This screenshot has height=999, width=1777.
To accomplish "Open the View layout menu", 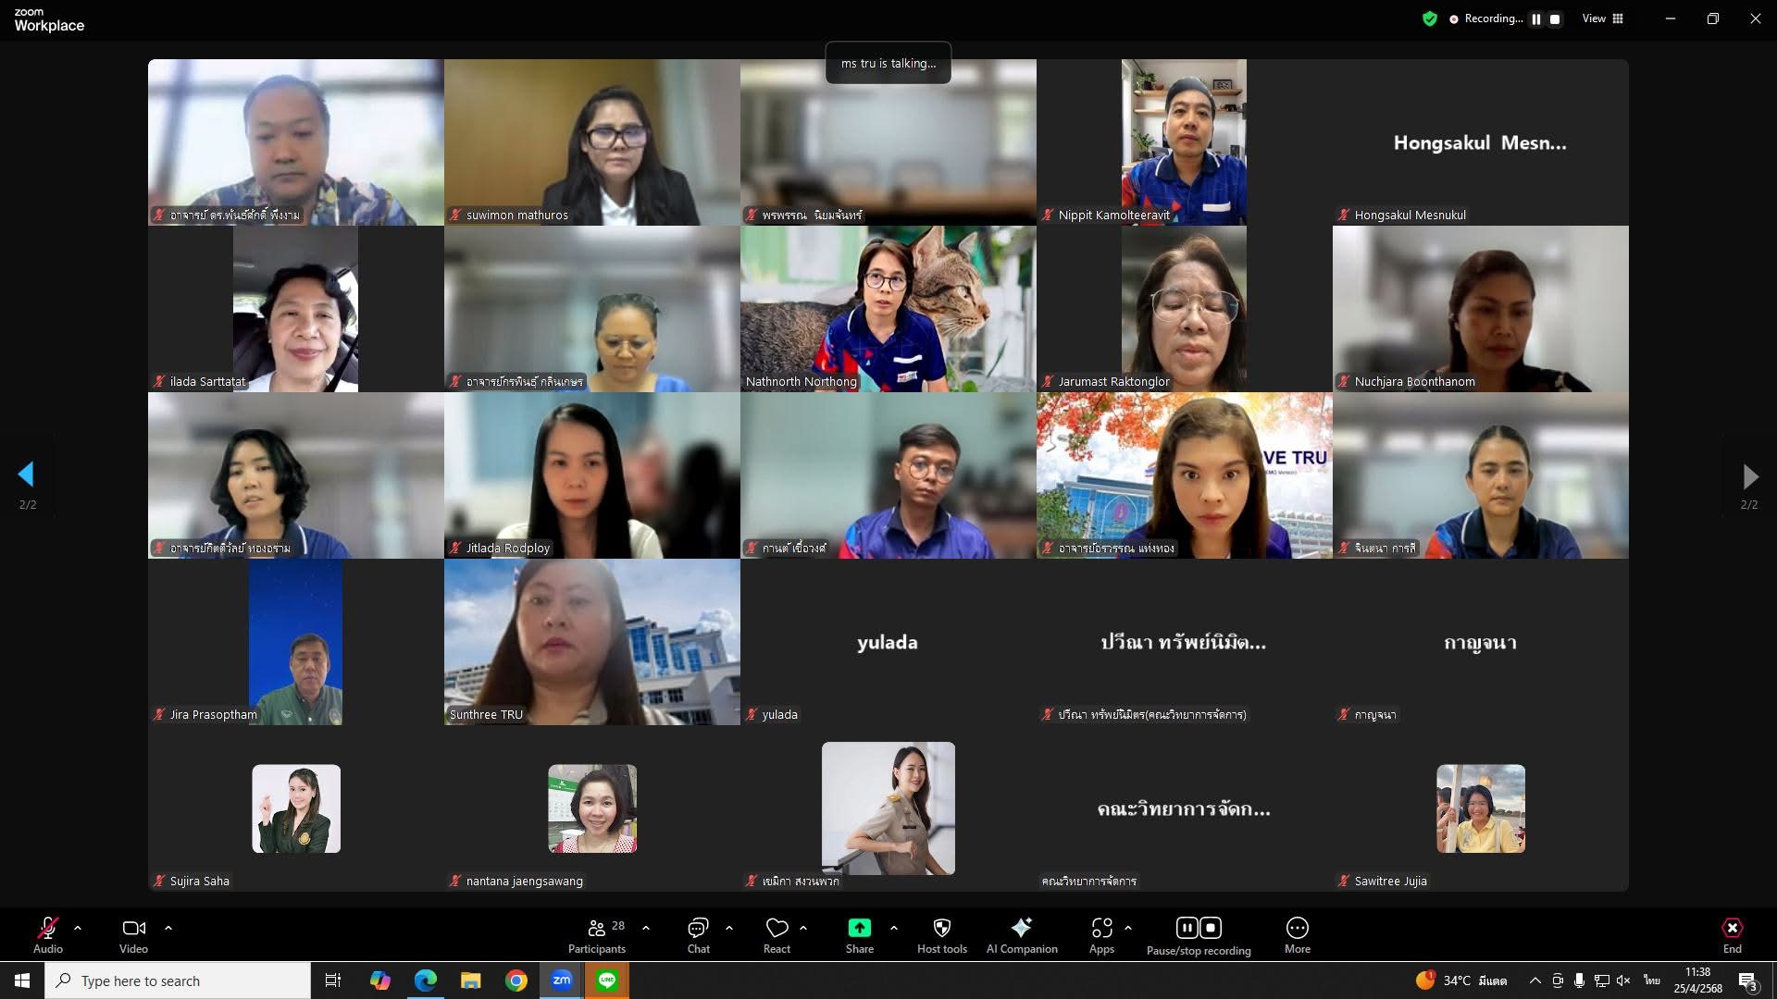I will coord(1603,18).
